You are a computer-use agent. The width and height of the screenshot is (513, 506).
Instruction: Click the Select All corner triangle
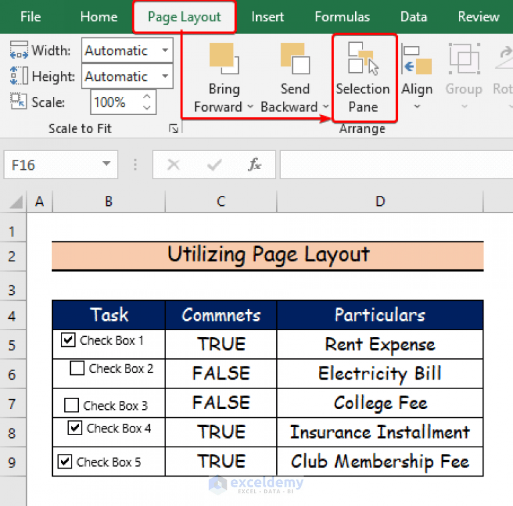15,202
